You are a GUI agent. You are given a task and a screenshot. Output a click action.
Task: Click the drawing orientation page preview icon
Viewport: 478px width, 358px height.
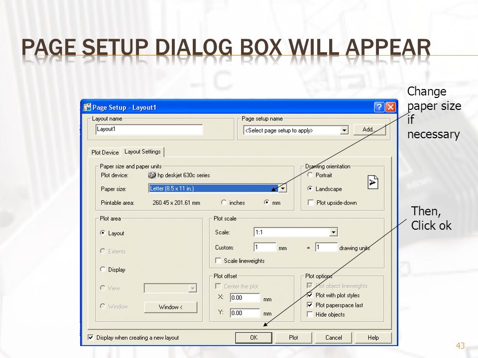pos(373,182)
